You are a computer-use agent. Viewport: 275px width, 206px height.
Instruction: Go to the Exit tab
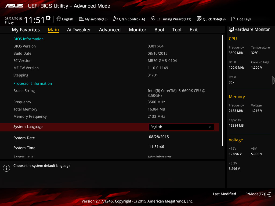point(194,30)
